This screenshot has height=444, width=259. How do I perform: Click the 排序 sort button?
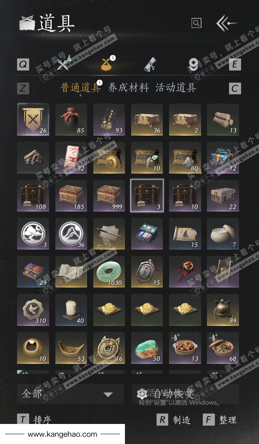pos(35,419)
